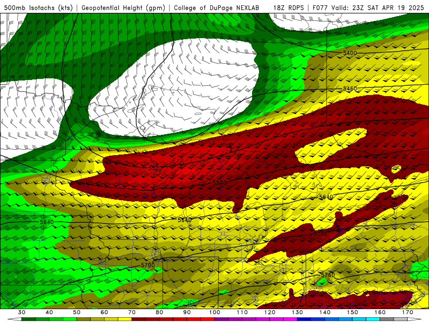Click the 60 value on the color scale

coord(104,312)
